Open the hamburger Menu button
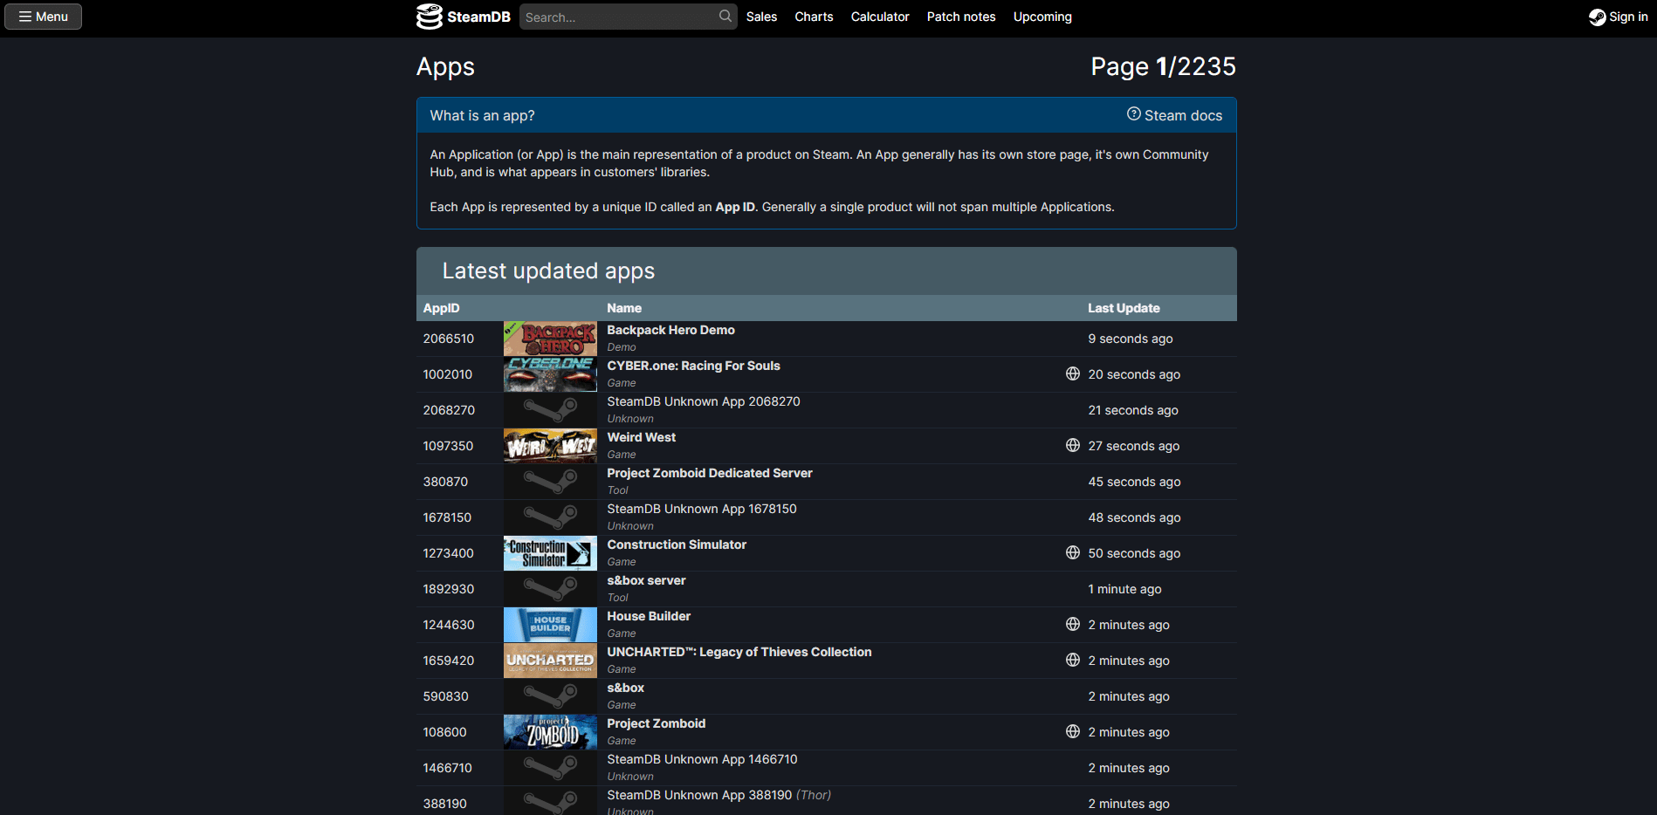1657x815 pixels. [x=43, y=17]
